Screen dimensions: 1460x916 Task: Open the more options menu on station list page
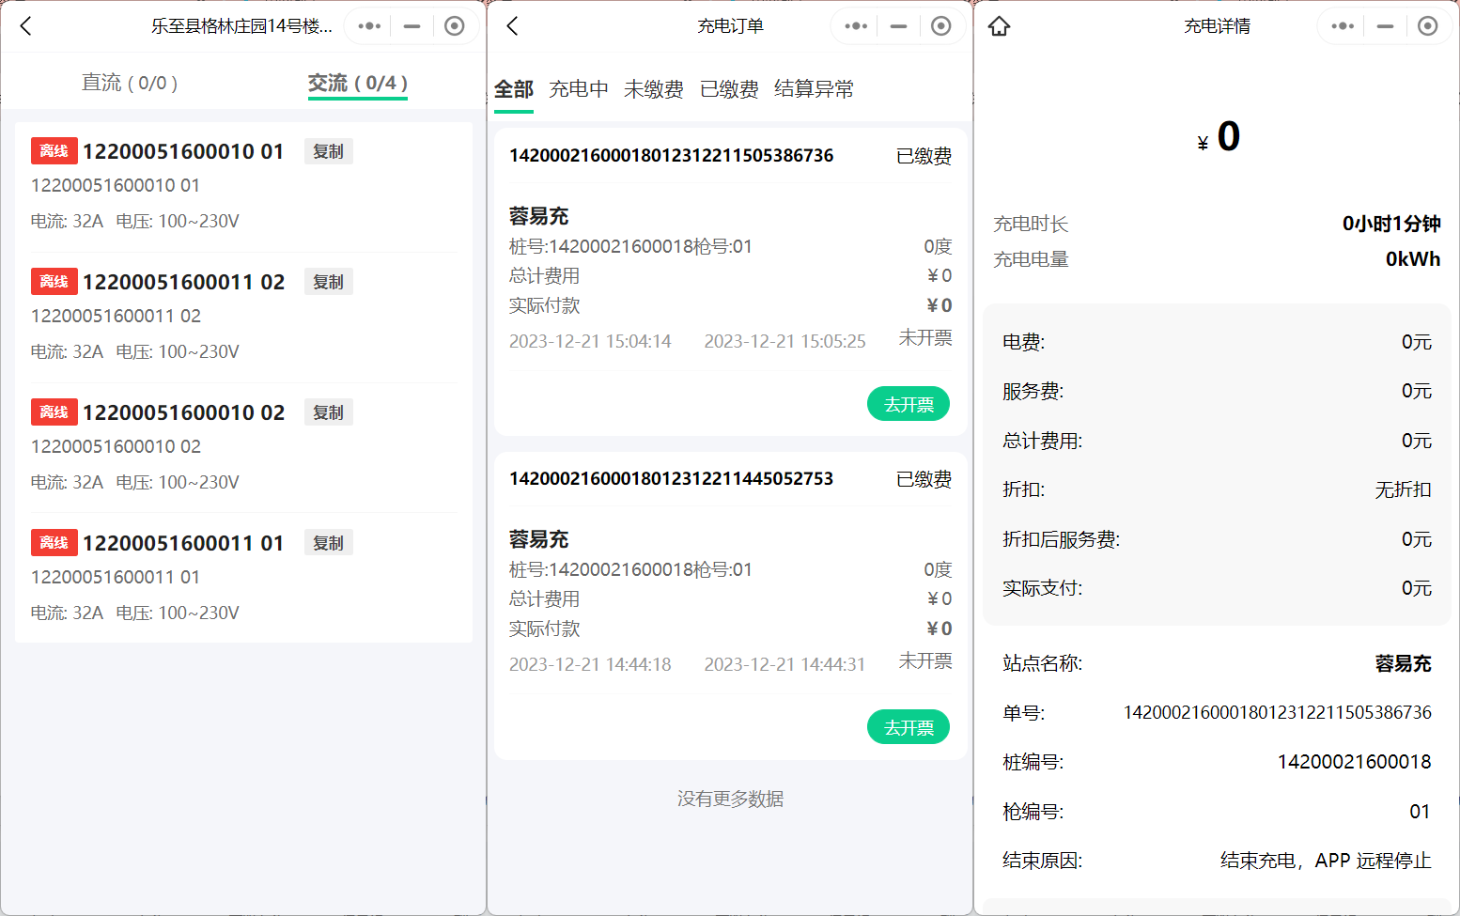click(x=367, y=25)
